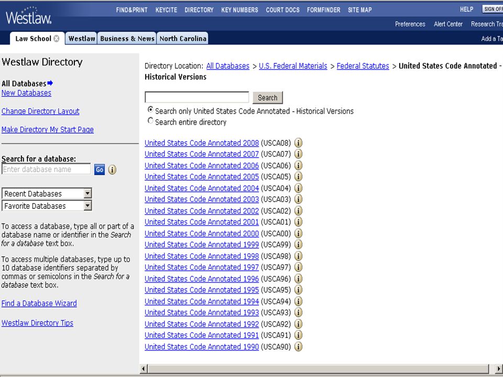Select the Law School tab

click(x=34, y=38)
